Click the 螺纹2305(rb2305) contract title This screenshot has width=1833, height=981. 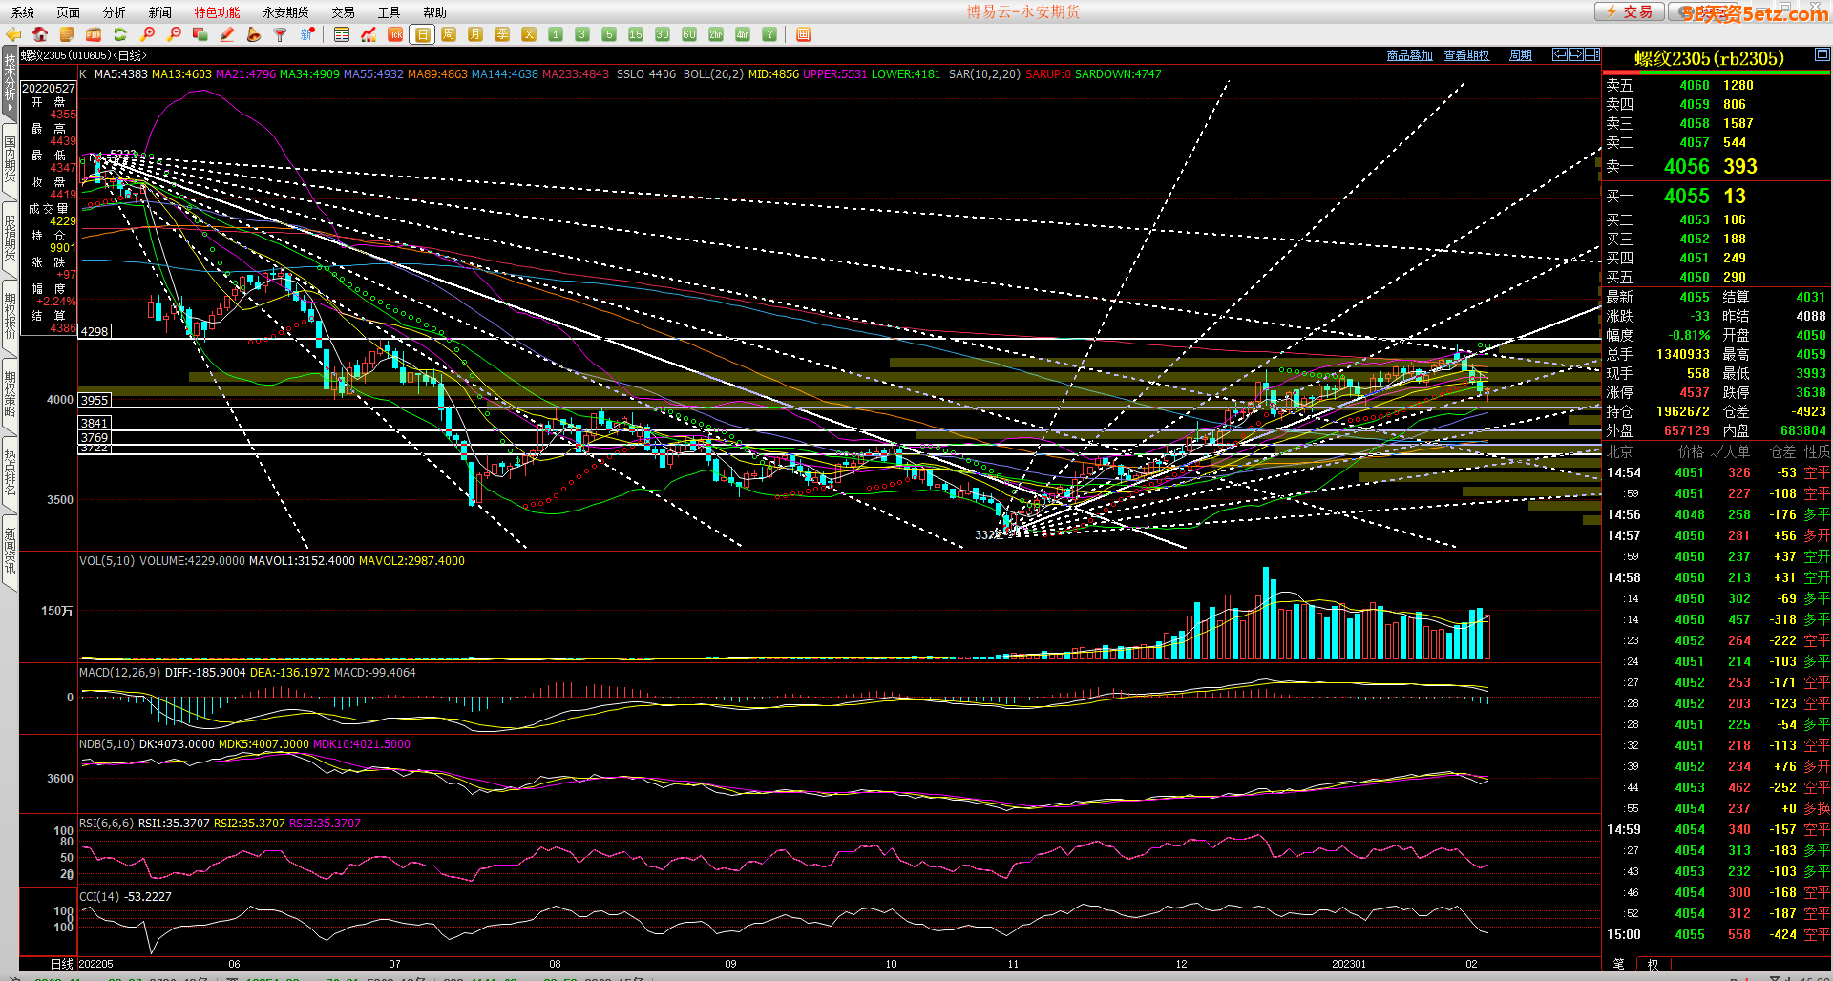coord(1709,58)
